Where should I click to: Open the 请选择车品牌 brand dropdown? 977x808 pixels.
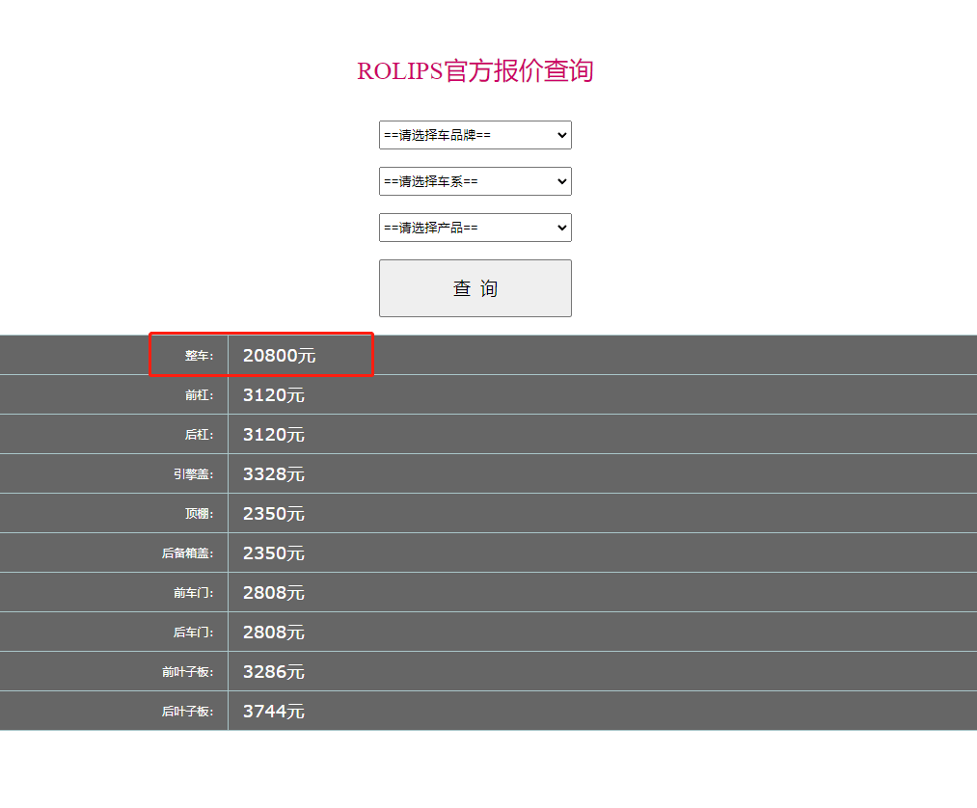(475, 135)
